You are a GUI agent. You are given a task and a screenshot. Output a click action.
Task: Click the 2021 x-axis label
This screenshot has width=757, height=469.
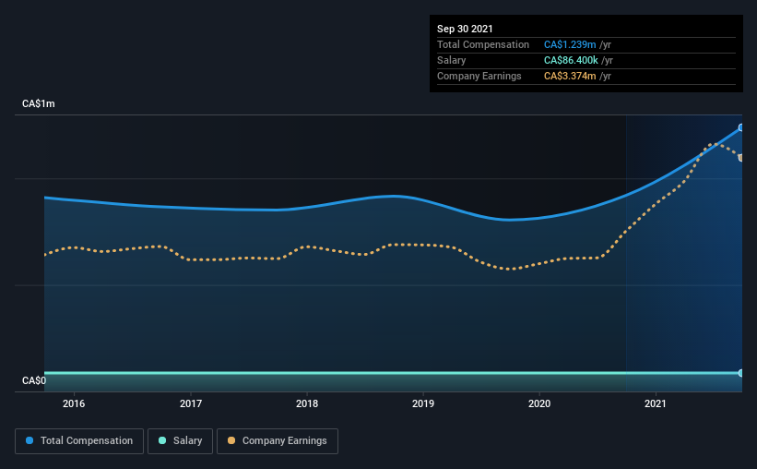tap(656, 403)
